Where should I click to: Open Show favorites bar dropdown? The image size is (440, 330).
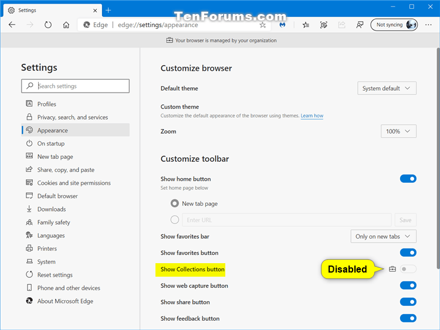pos(383,236)
